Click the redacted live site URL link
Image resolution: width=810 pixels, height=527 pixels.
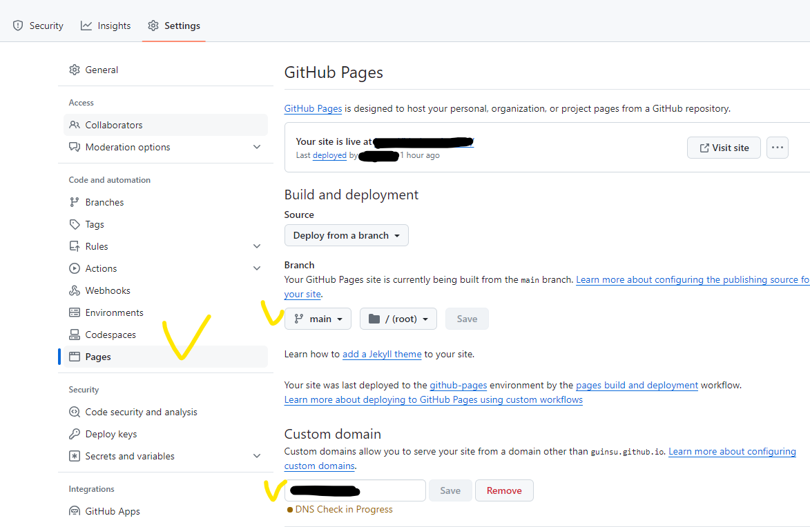(x=423, y=142)
